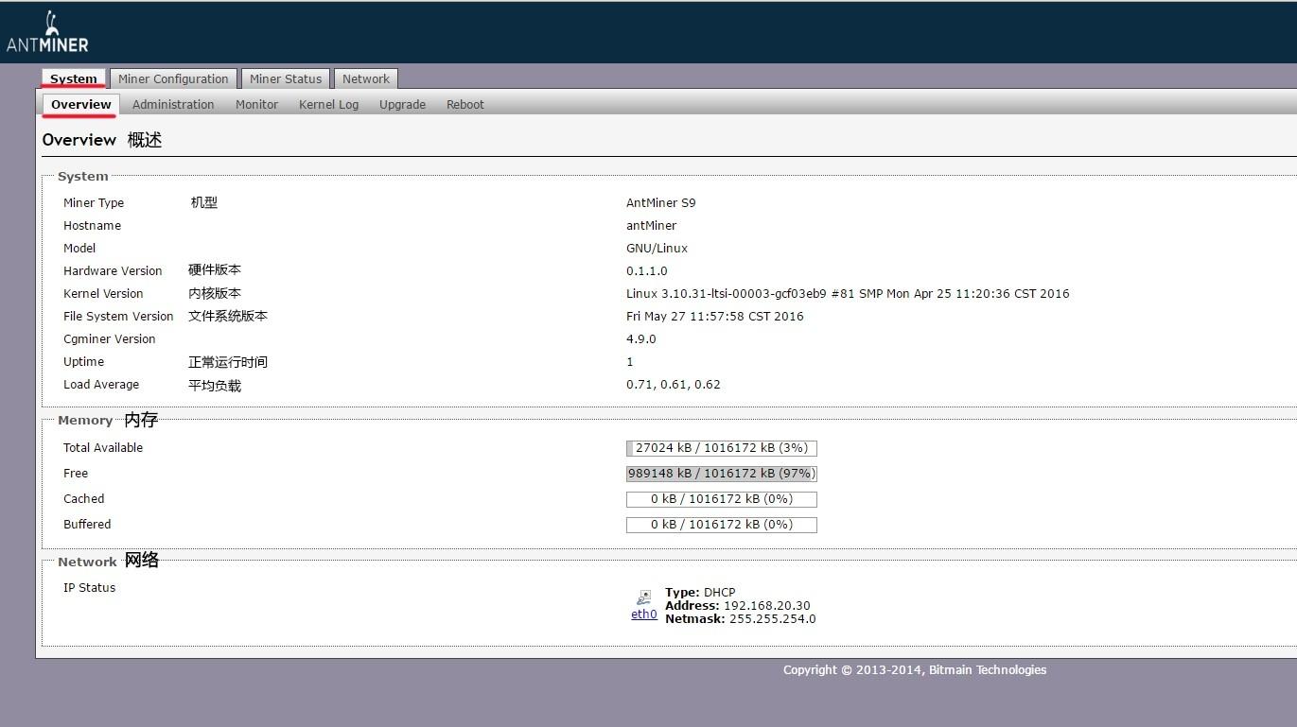
Task: Click the Bitmain Technologies copyright text
Action: pyautogui.click(x=913, y=669)
